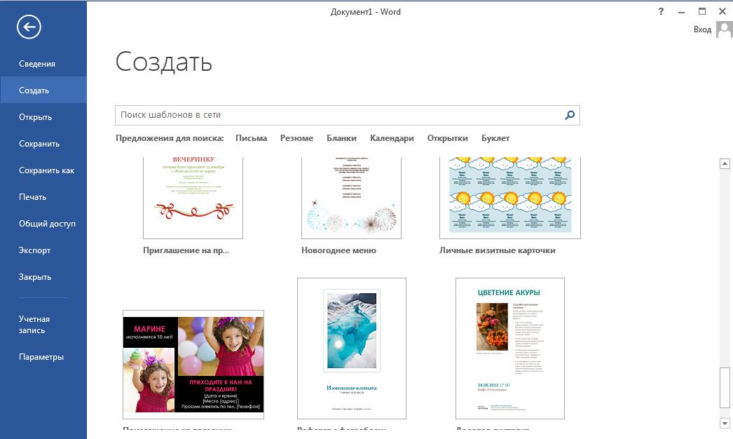Open Параметры settings
This screenshot has height=439, width=733.
41,357
